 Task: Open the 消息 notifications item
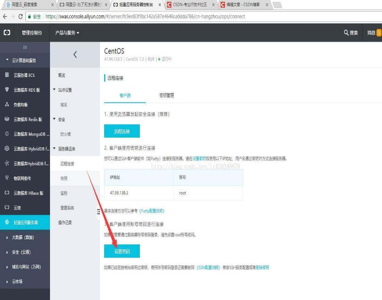tap(374, 32)
